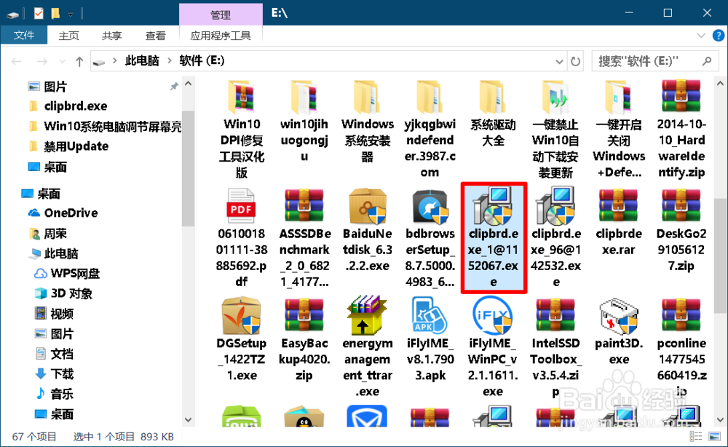
Task: Expand the chevron after 此电脑 in address bar
Action: 170,61
